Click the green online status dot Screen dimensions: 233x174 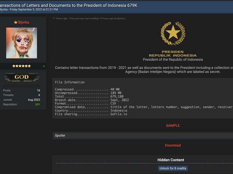pyautogui.click(x=44, y=66)
